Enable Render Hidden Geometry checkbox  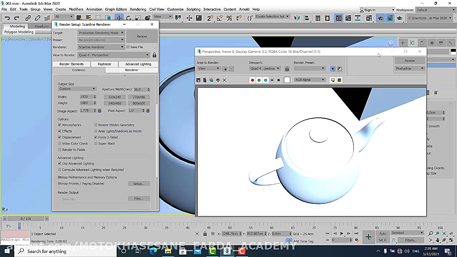coord(96,125)
